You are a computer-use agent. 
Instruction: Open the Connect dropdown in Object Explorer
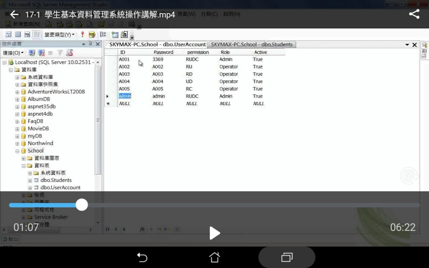point(13,53)
